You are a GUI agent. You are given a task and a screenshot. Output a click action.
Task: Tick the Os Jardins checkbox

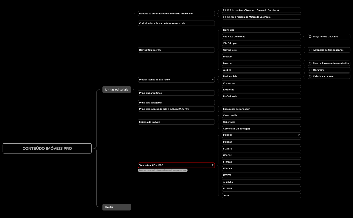coord(310,70)
